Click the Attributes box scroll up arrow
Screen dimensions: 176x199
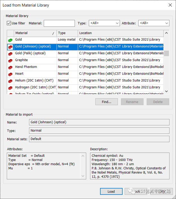83,156
